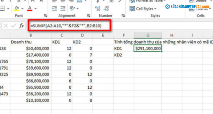213x114 pixels.
Task: Click the increase indent icon
Action: (63, 9)
